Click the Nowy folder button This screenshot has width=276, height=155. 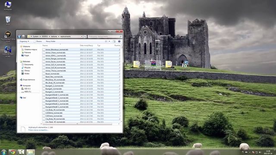51,41
